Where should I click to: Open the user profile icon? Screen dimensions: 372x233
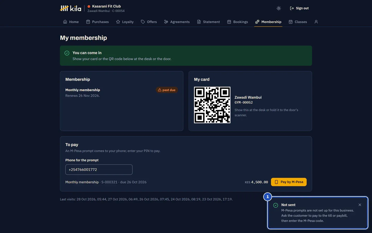click(316, 22)
